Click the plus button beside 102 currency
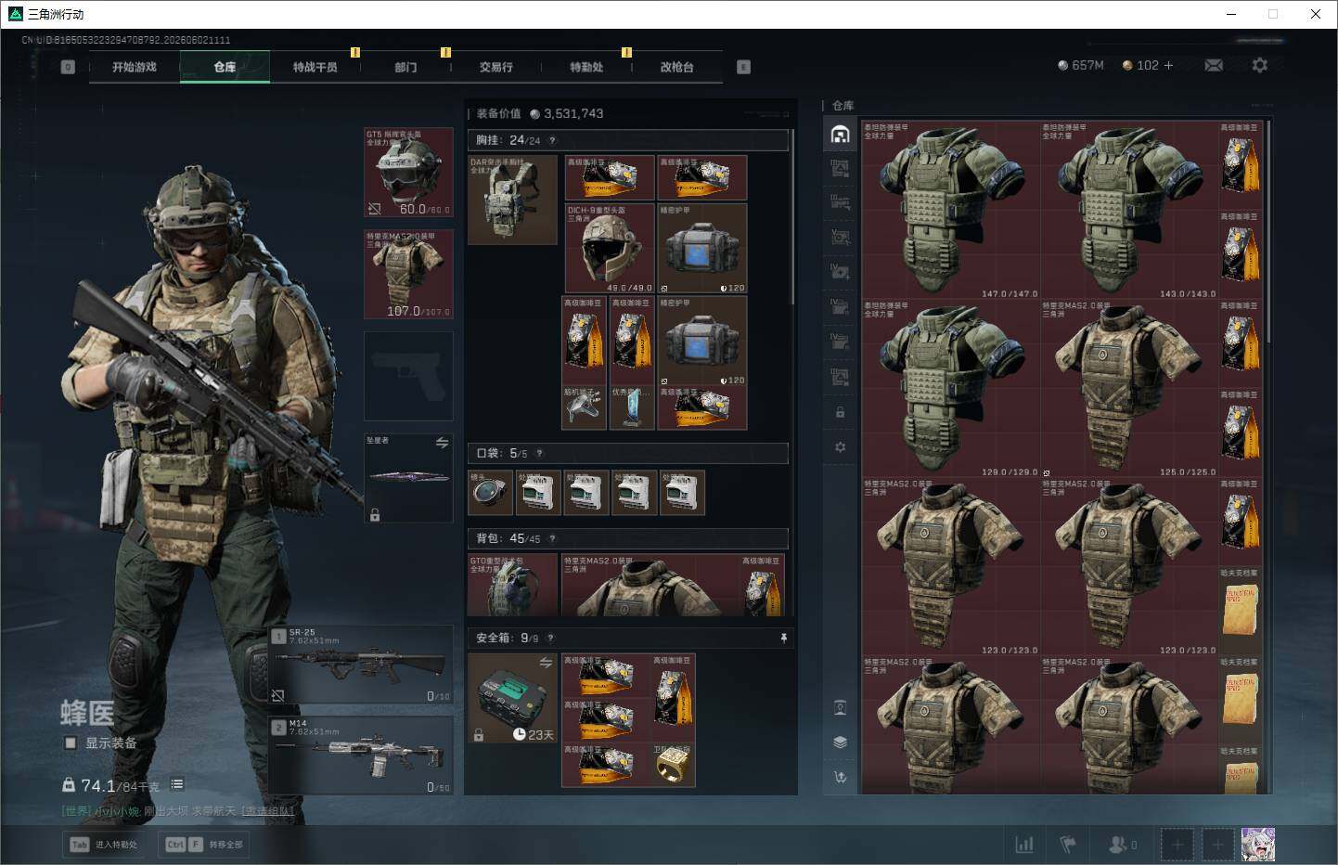Viewport: 1338px width, 865px height. point(1168,65)
